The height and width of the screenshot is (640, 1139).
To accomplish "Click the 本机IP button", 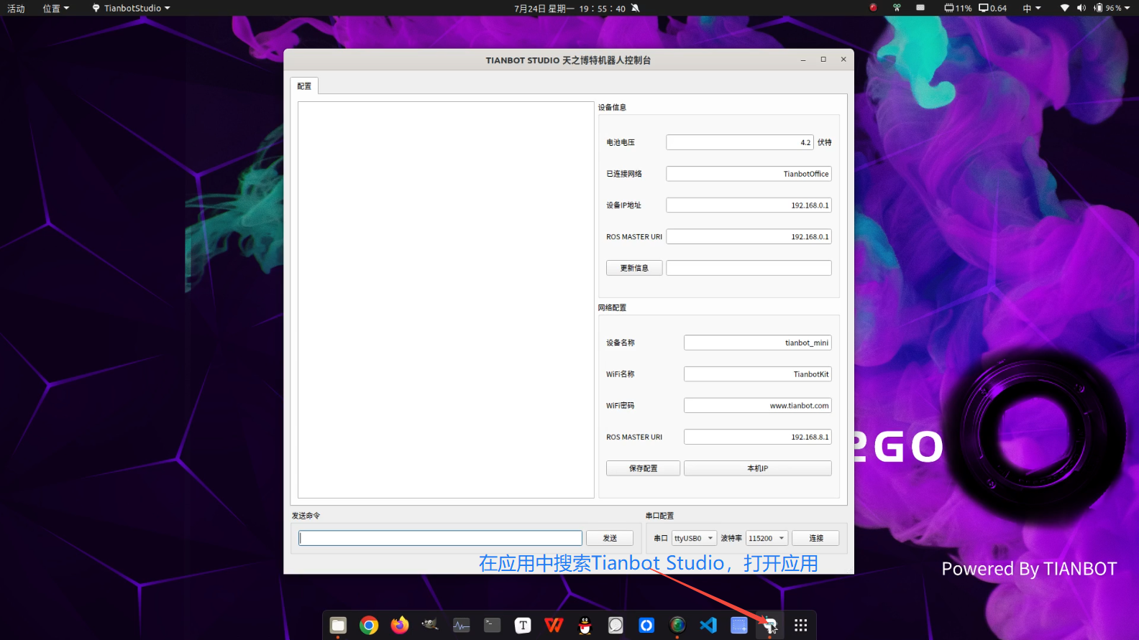I will pos(757,468).
